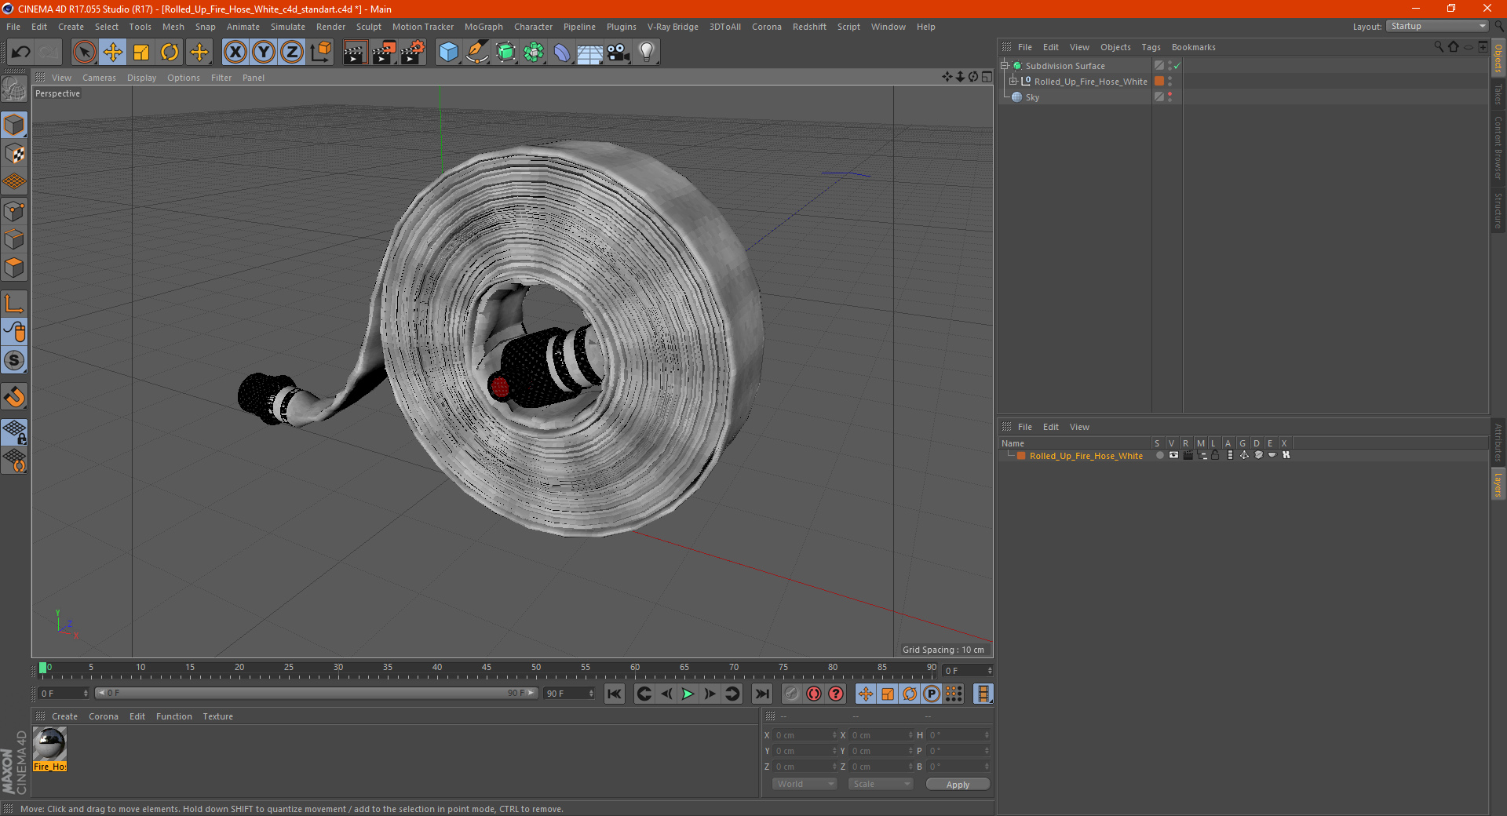
Task: Toggle render visibility of the layer
Action: (x=1188, y=456)
